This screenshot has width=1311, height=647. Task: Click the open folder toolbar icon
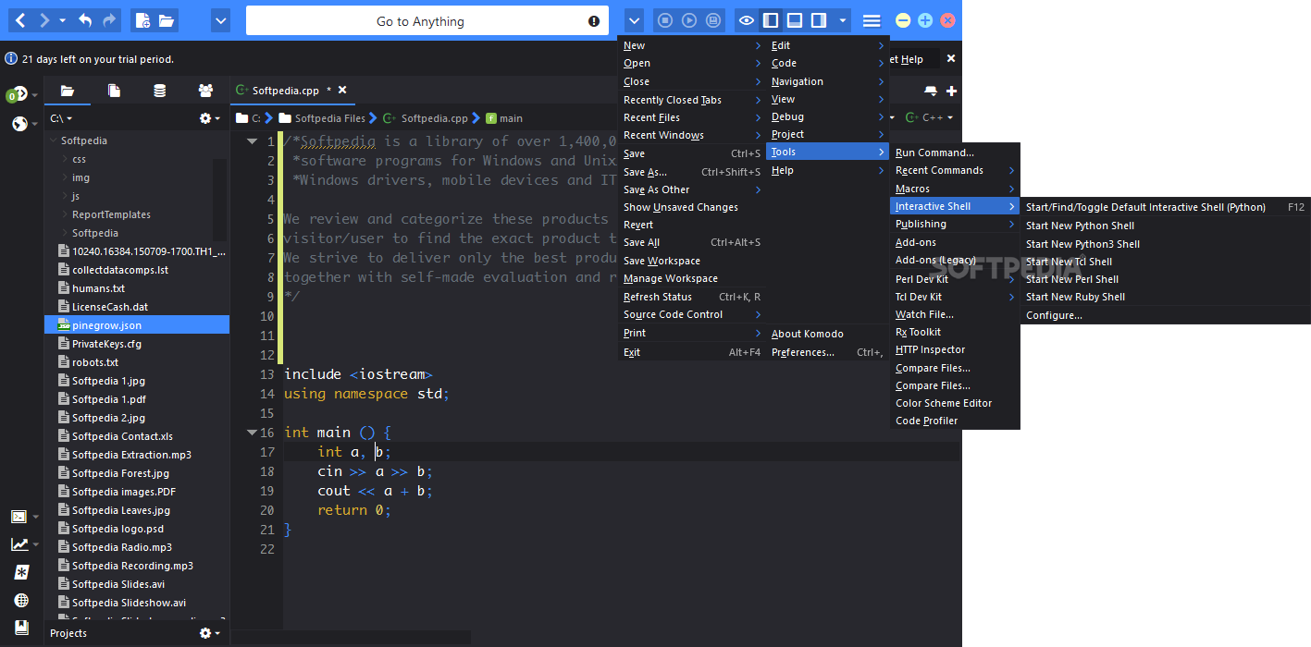(167, 20)
